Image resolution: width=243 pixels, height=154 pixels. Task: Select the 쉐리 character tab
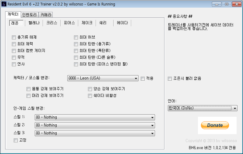point(103,23)
